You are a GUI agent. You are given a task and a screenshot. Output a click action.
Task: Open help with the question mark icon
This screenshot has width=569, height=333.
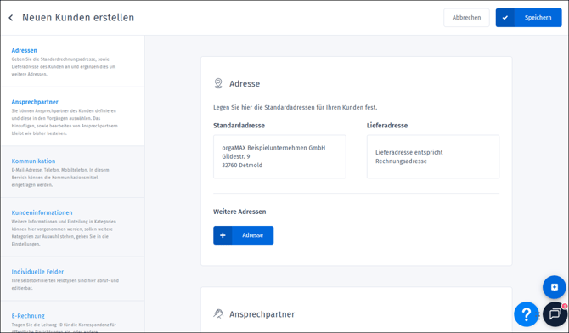tap(527, 314)
